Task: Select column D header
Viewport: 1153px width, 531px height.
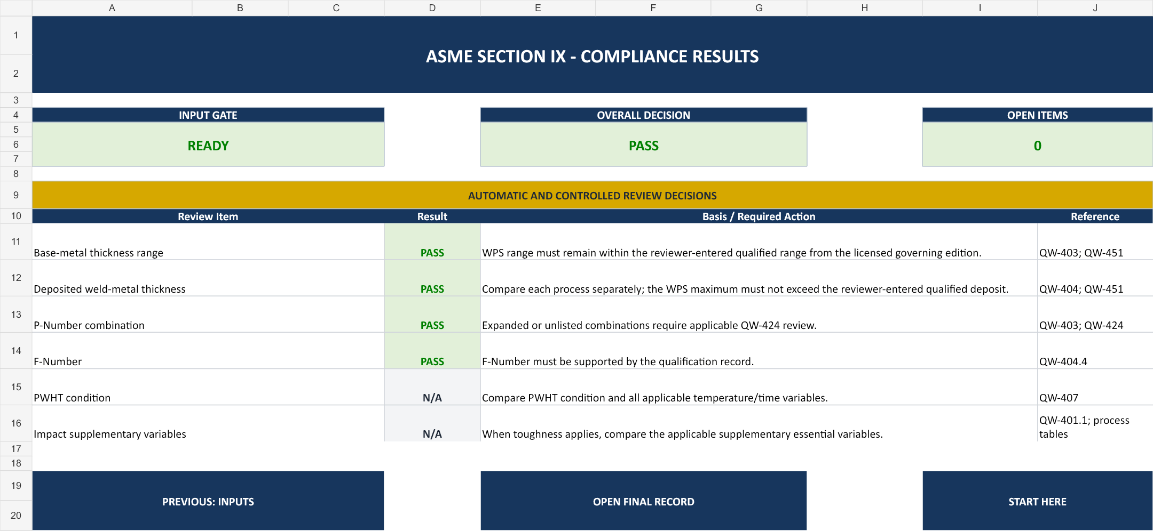Action: [432, 8]
